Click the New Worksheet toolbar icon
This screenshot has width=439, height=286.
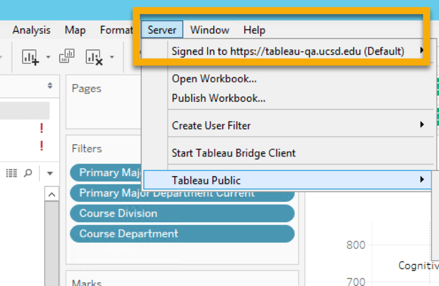(x=30, y=58)
